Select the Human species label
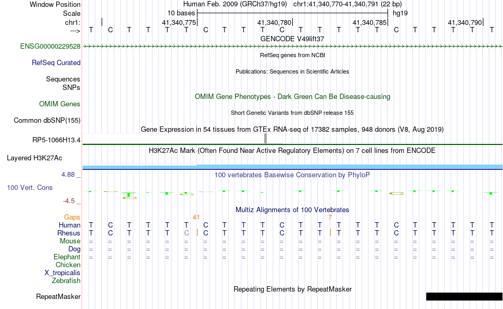The height and width of the screenshot is (309, 503). (69, 225)
